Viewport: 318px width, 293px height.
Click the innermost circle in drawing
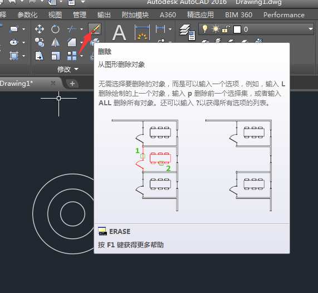point(72,214)
